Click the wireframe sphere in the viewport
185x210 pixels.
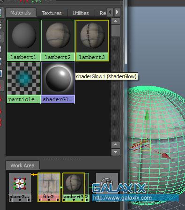coord(156,145)
